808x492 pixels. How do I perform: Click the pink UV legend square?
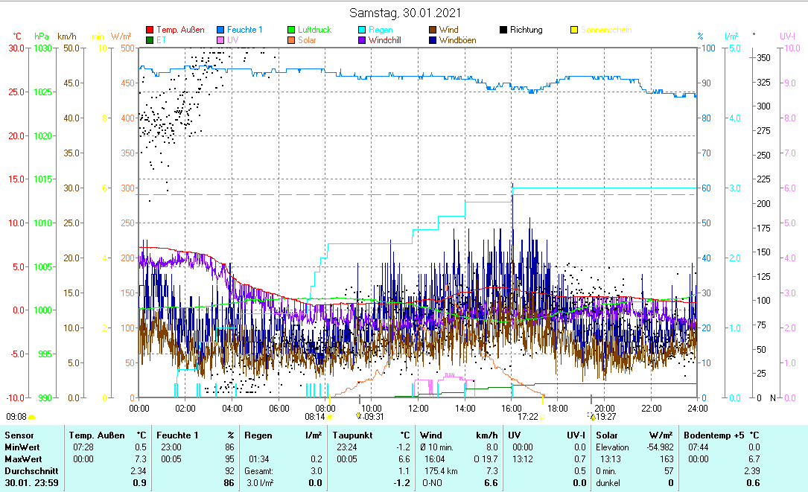(220, 40)
